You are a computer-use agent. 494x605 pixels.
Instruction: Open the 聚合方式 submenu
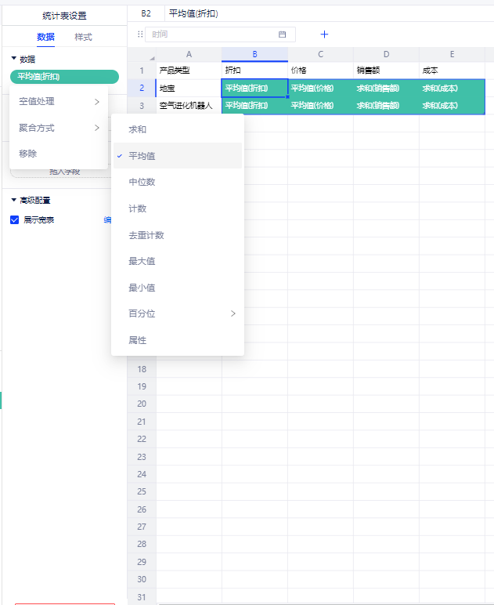click(x=59, y=128)
